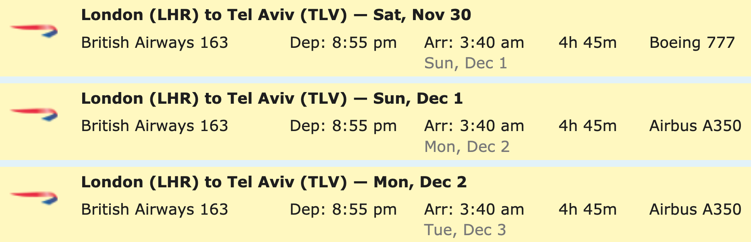This screenshot has width=751, height=242.
Task: Click British Airways logo for Dec 2 flight
Action: pyautogui.click(x=34, y=198)
